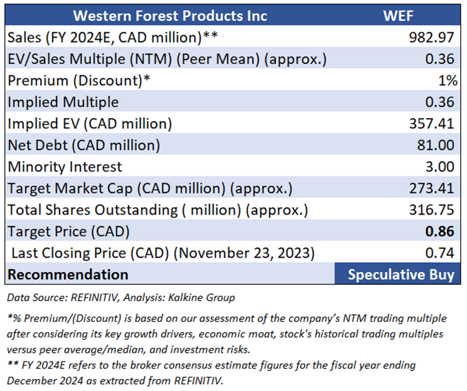Click the WEF ticker header cell
This screenshot has width=467, height=391.
click(x=398, y=15)
